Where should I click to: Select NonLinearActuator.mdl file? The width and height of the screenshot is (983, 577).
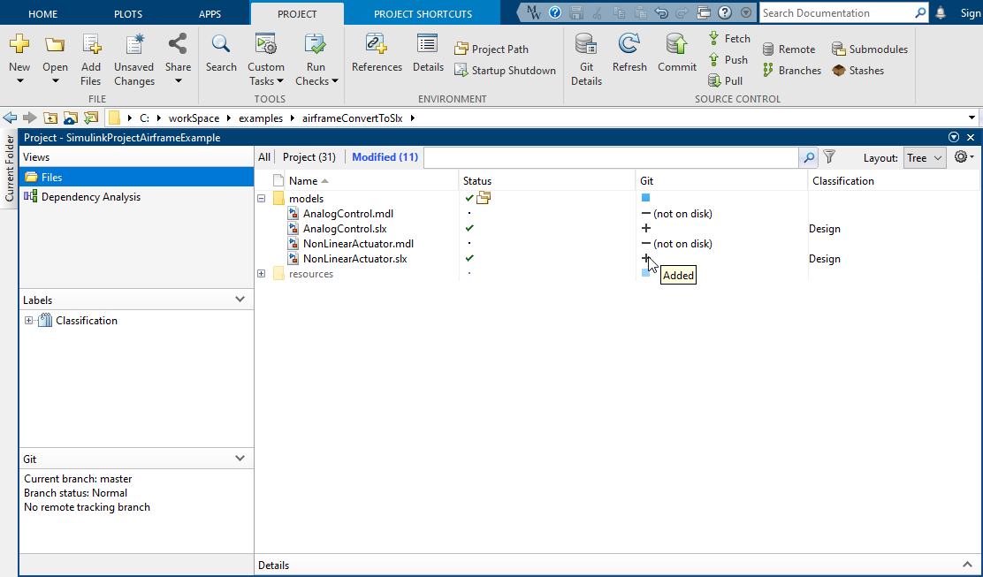coord(358,244)
